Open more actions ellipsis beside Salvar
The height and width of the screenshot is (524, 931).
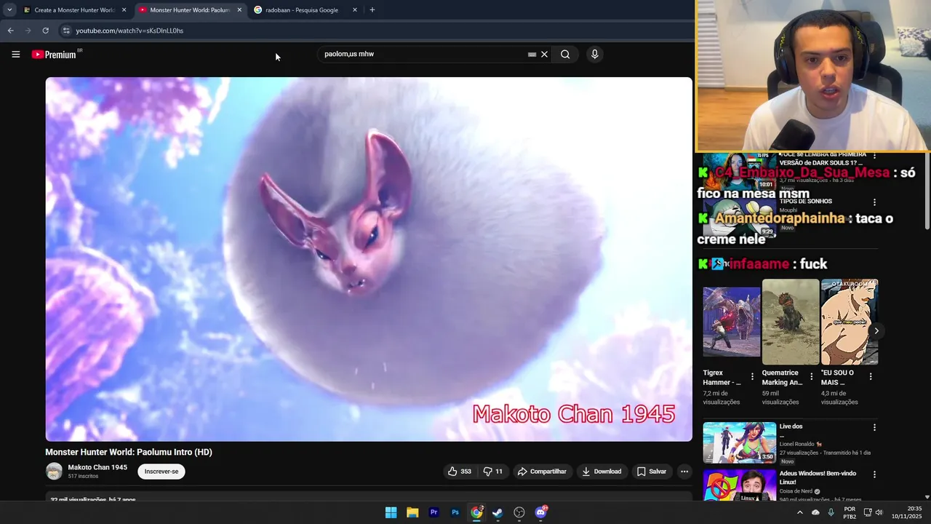[684, 472]
